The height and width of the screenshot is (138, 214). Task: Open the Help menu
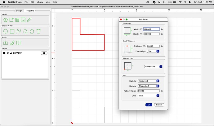click(55, 2)
